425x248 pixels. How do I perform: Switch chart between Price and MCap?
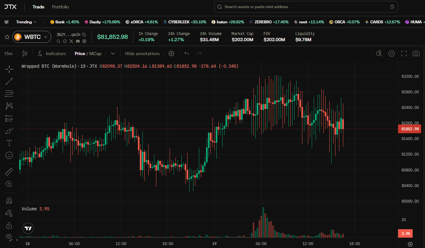88,53
